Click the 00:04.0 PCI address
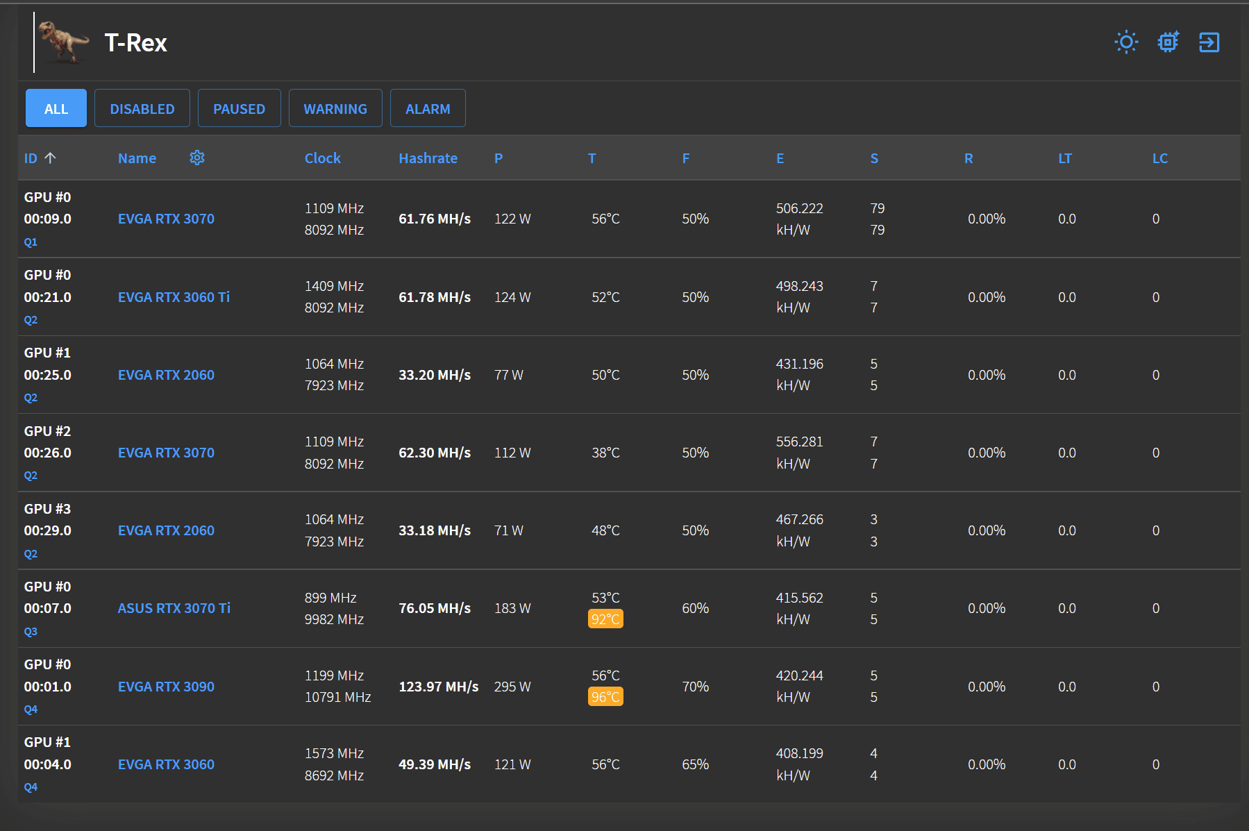The width and height of the screenshot is (1249, 831). [48, 764]
